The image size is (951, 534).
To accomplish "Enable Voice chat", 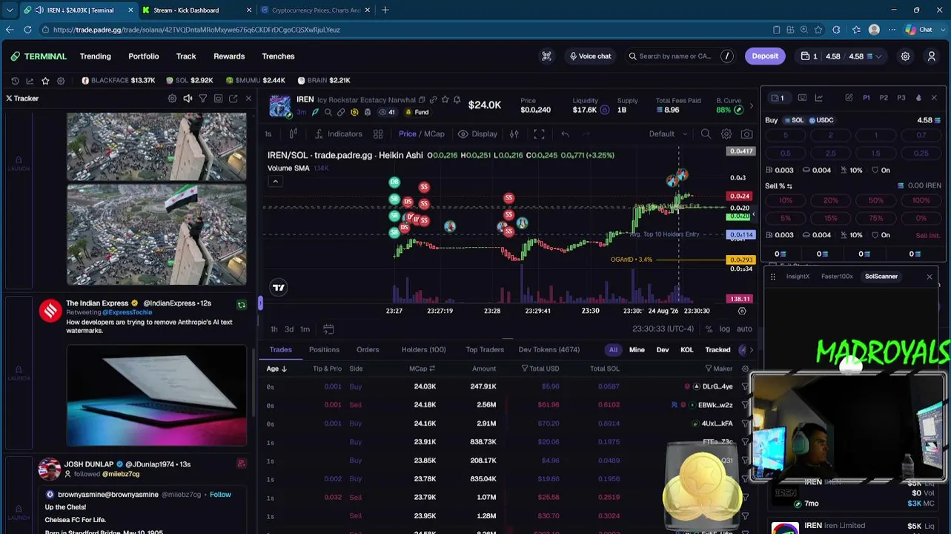I will click(x=590, y=56).
